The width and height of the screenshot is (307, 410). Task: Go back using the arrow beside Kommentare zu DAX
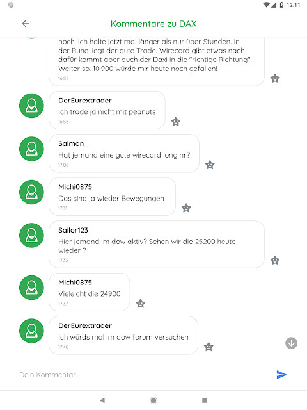coord(26,24)
